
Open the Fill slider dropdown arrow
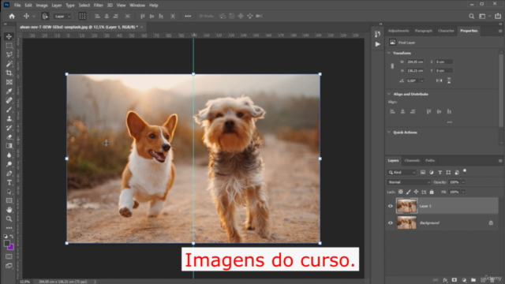click(463, 192)
